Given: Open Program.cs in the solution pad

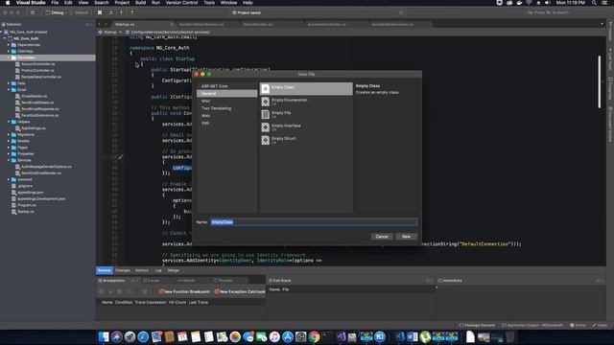Looking at the screenshot, I should [26, 205].
